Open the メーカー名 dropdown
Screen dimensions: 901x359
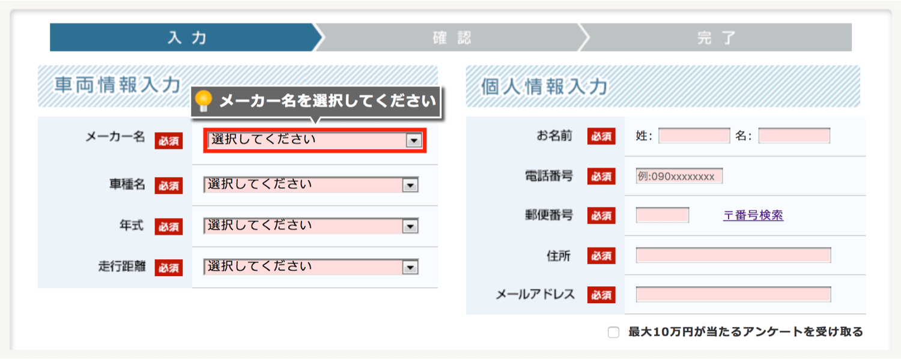click(x=314, y=140)
